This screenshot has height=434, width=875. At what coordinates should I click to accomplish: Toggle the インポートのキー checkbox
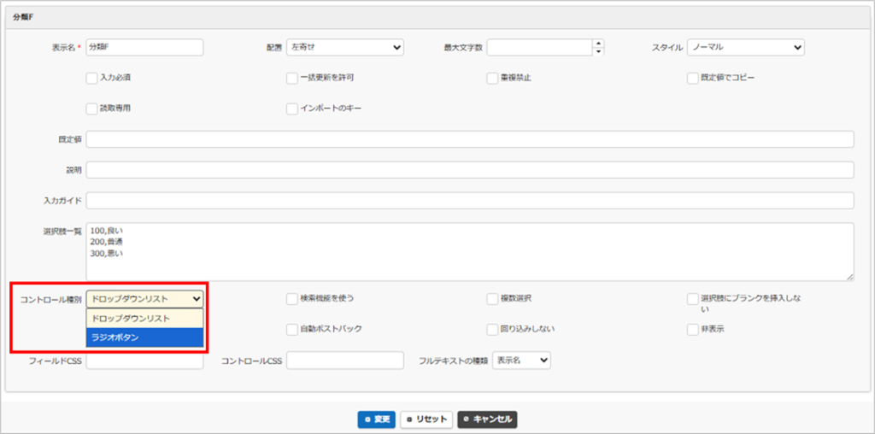(x=292, y=108)
